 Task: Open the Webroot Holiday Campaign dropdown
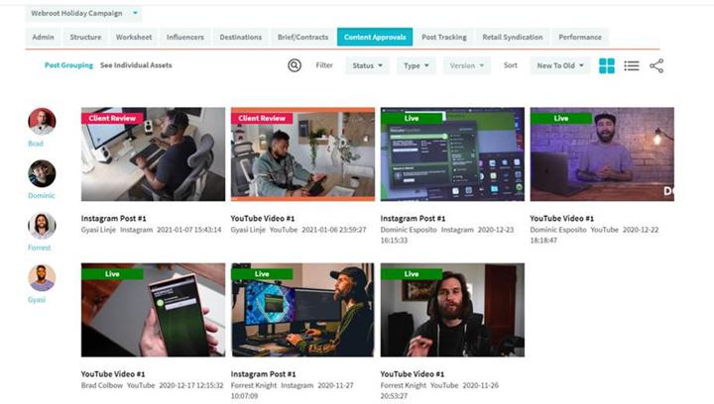83,13
